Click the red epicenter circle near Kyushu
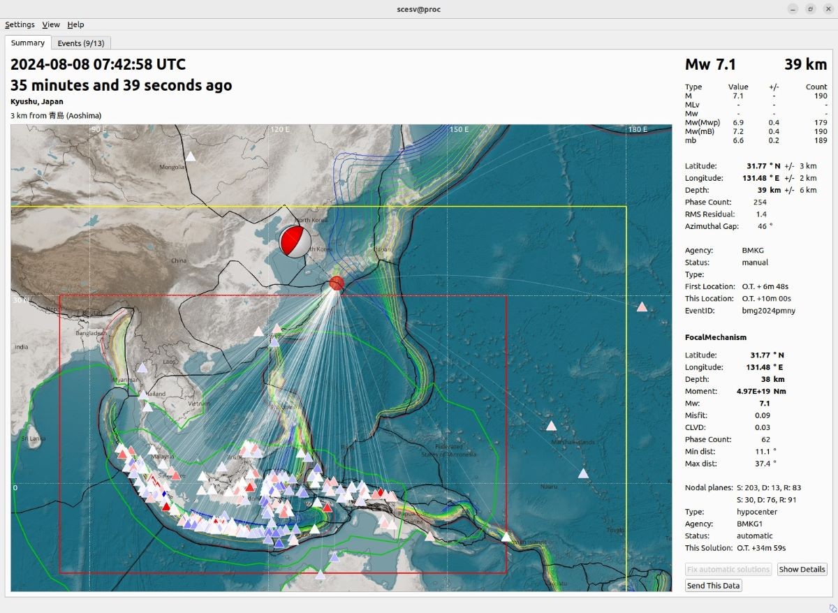The image size is (838, 613). [x=337, y=283]
